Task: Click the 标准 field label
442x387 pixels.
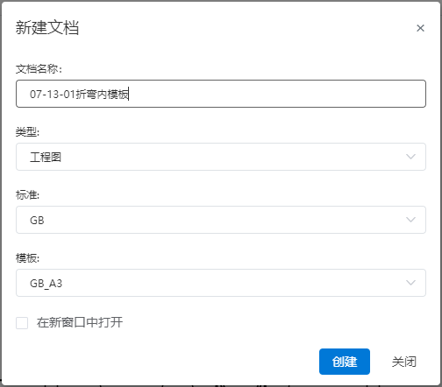Action: pyautogui.click(x=27, y=195)
